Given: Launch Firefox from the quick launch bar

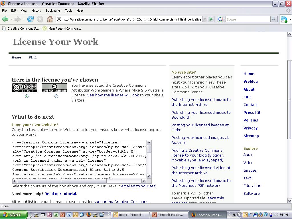Looking at the screenshot, I should (x=89, y=215).
